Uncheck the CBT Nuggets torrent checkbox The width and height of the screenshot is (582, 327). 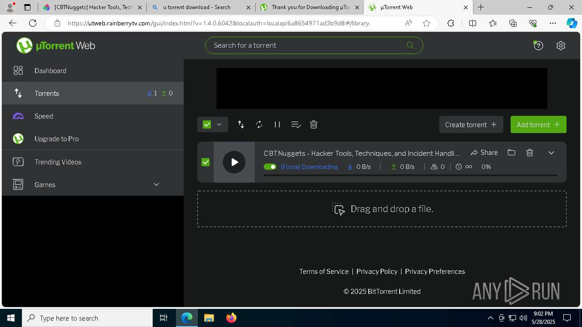point(206,162)
